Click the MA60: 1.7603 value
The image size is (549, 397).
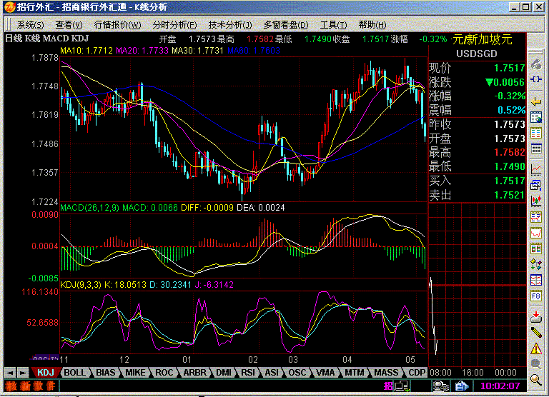click(254, 51)
